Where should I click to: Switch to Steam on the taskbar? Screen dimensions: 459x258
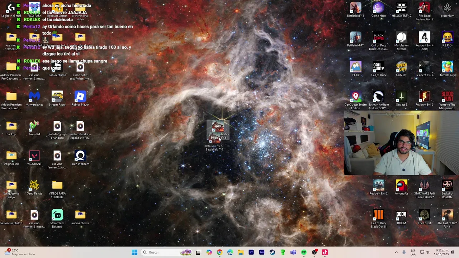click(x=272, y=252)
